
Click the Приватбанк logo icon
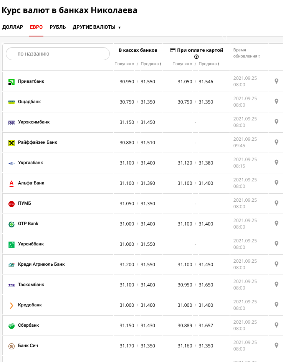(x=12, y=82)
